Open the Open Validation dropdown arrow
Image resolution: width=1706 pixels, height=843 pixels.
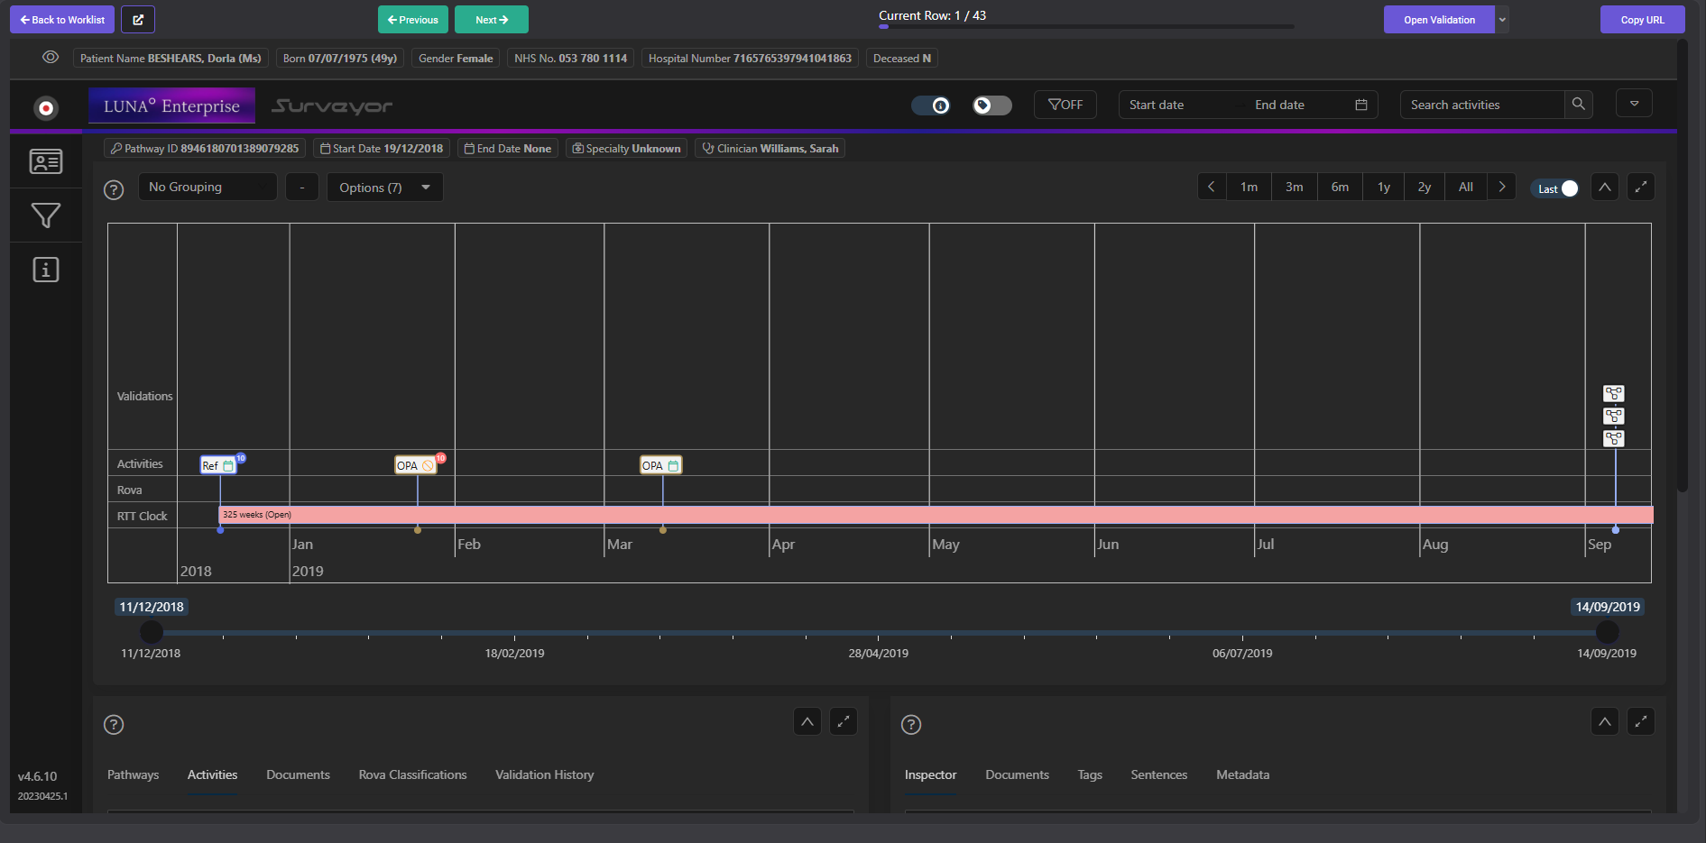pos(1502,20)
